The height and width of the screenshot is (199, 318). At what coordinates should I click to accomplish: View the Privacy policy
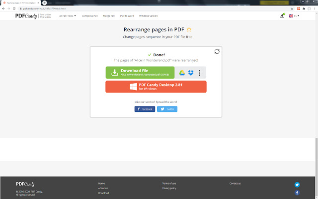click(x=169, y=188)
